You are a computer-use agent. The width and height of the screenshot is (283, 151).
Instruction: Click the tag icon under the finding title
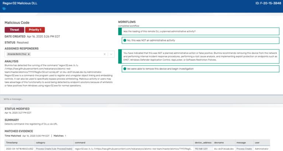[4, 9]
